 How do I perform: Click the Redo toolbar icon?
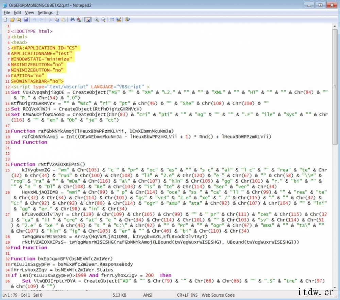coord(41,19)
